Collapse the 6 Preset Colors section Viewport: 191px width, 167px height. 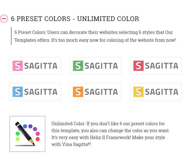click(4, 19)
